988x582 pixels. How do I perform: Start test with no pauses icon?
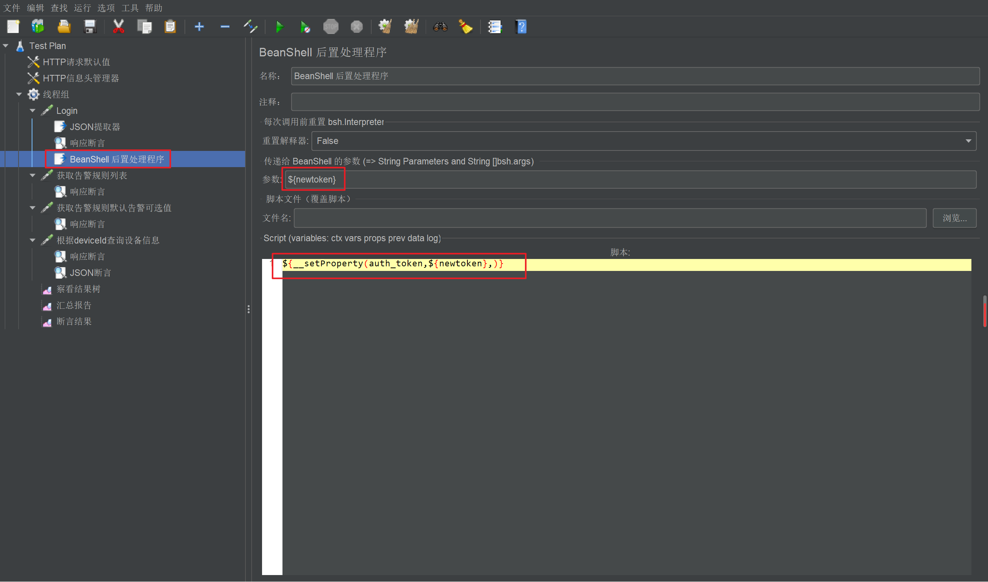(x=305, y=27)
